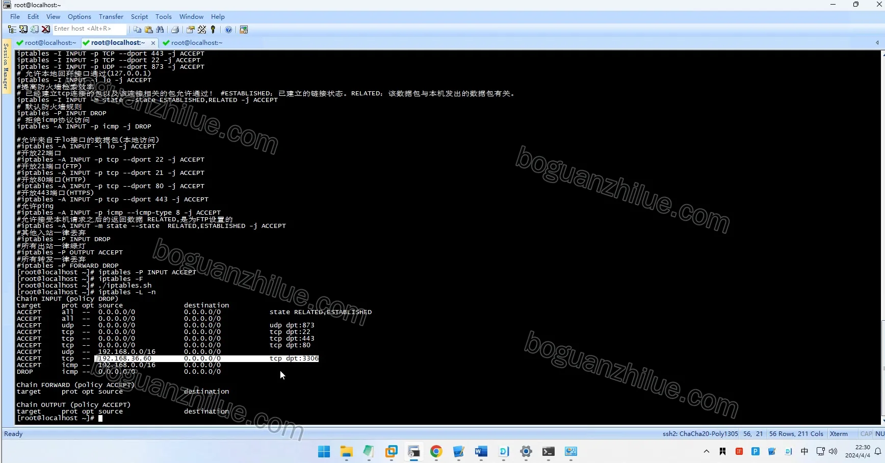Open the Help menu

point(218,17)
